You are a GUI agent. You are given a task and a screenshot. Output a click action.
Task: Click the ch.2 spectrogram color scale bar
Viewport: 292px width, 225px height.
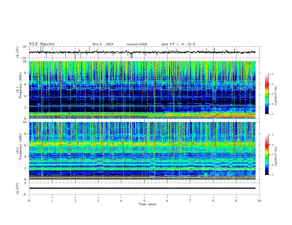click(267, 155)
